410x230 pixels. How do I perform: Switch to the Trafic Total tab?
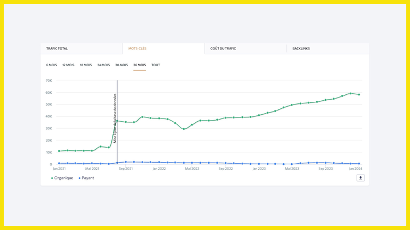(57, 48)
